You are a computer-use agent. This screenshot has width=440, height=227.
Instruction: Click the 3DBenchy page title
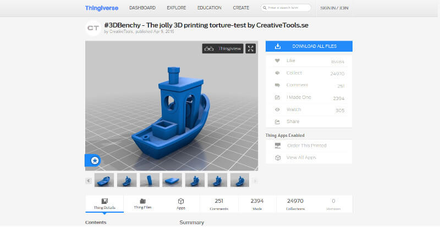(206, 25)
